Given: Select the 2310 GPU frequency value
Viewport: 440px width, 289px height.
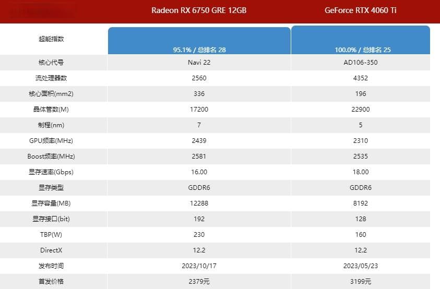Looking at the screenshot, I should click(361, 140).
